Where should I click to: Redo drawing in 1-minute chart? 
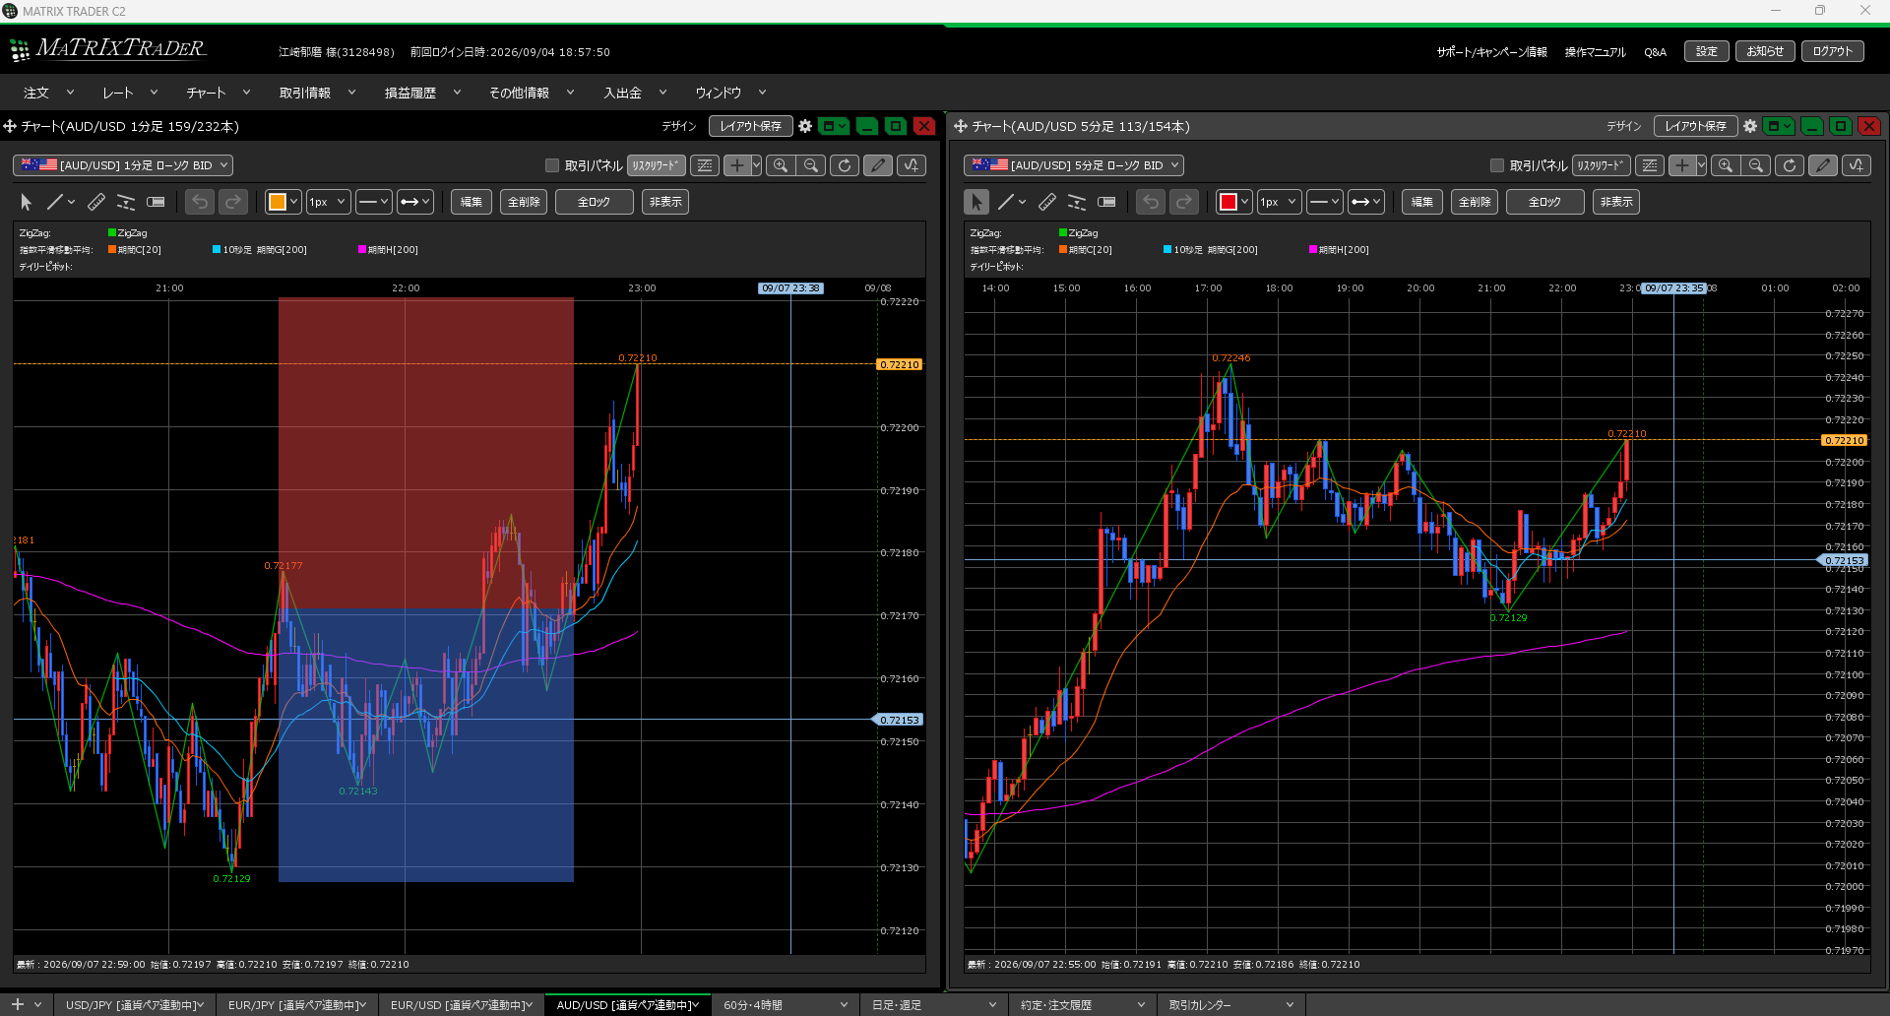[233, 202]
